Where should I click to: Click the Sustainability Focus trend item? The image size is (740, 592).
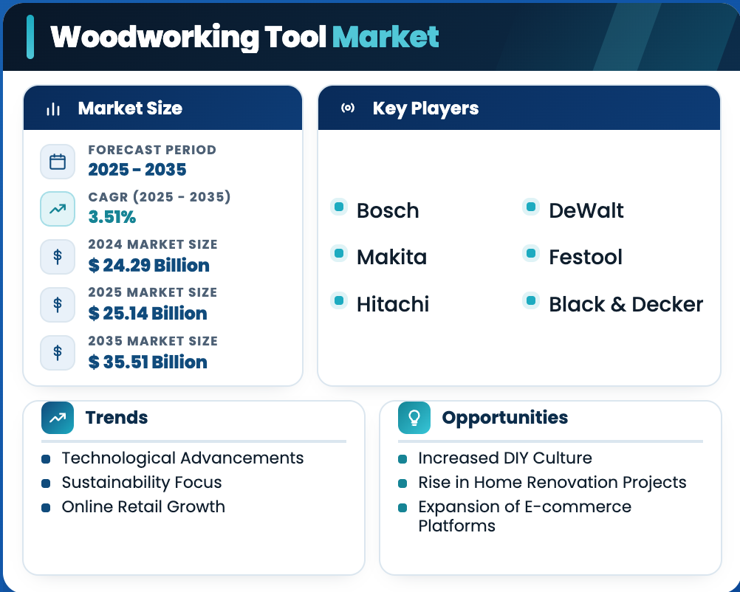pyautogui.click(x=142, y=483)
